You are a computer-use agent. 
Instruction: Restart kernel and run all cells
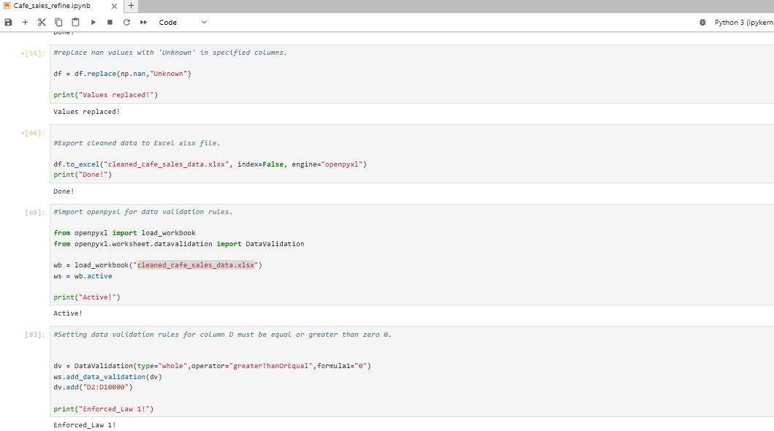tap(144, 22)
